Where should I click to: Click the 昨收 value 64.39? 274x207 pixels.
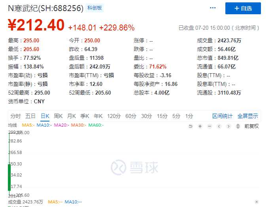pos(91,49)
